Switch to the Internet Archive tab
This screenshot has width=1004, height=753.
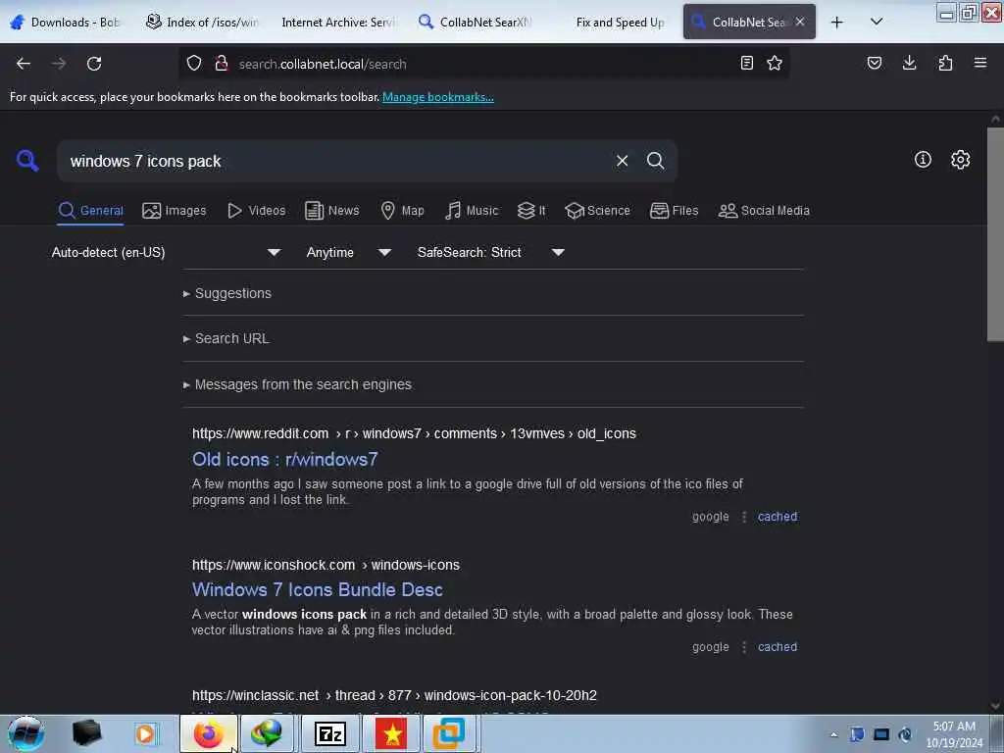pos(338,23)
